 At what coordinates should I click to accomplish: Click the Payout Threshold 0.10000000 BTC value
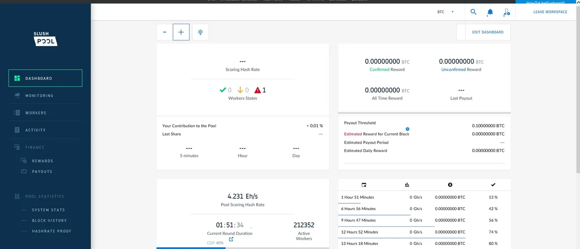[x=488, y=125]
